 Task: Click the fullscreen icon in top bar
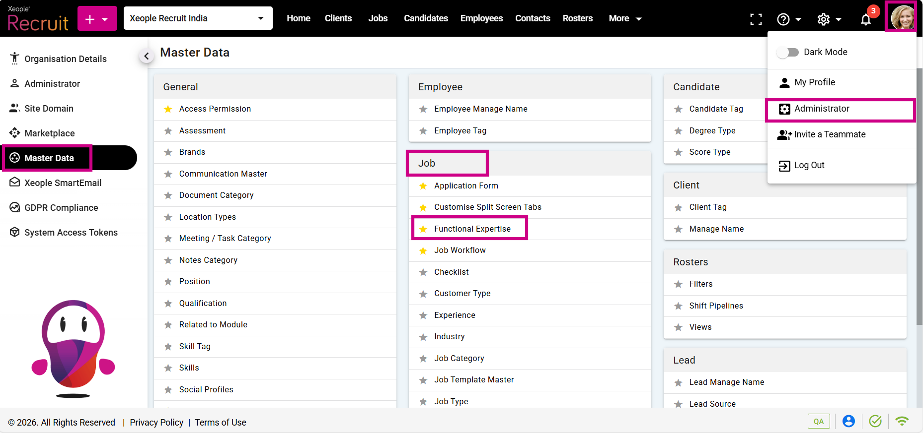click(756, 19)
